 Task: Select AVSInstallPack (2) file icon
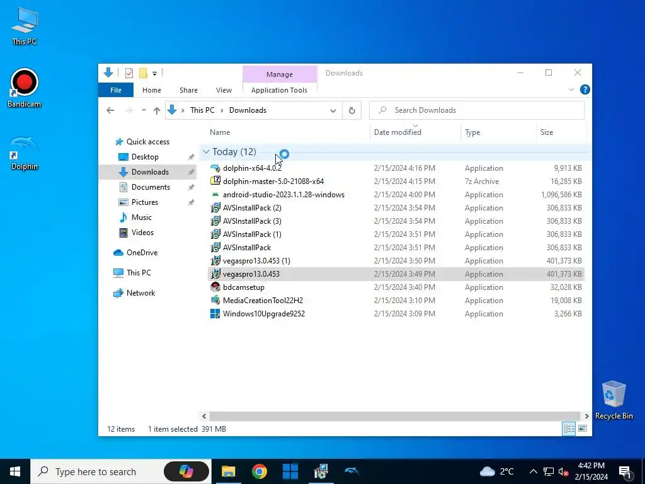coord(215,208)
